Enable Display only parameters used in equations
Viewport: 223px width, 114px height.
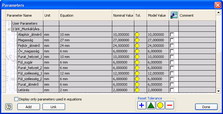(x=16, y=99)
